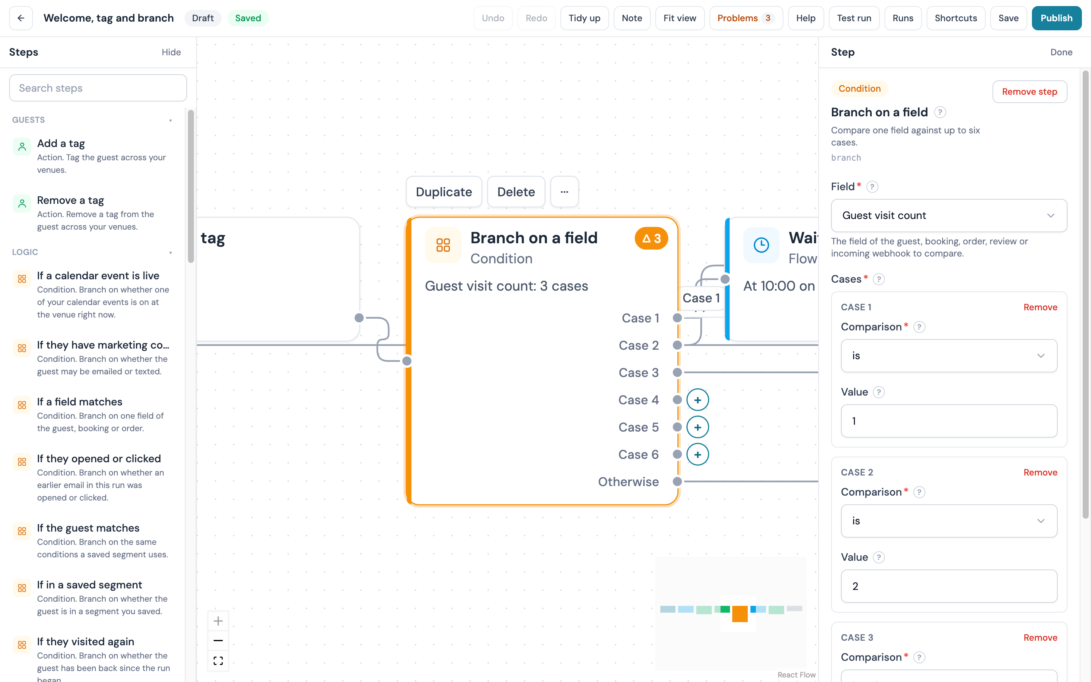1091x682 pixels.
Task: Open the Case 2 Comparison dropdown
Action: click(x=949, y=521)
